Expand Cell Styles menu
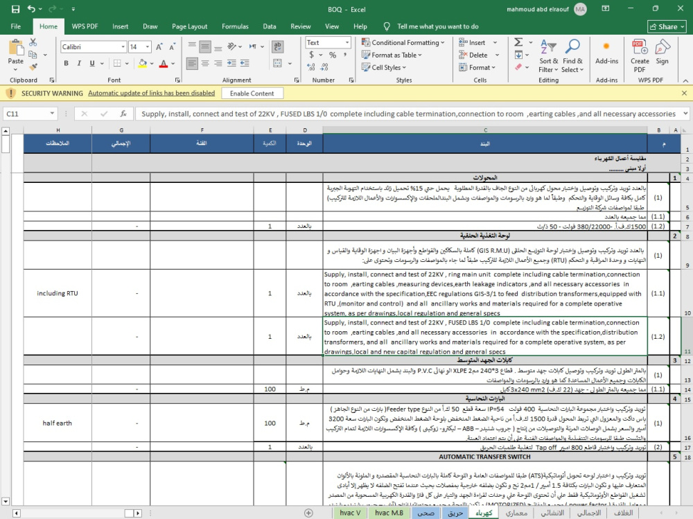Image resolution: width=693 pixels, height=519 pixels. point(384,67)
